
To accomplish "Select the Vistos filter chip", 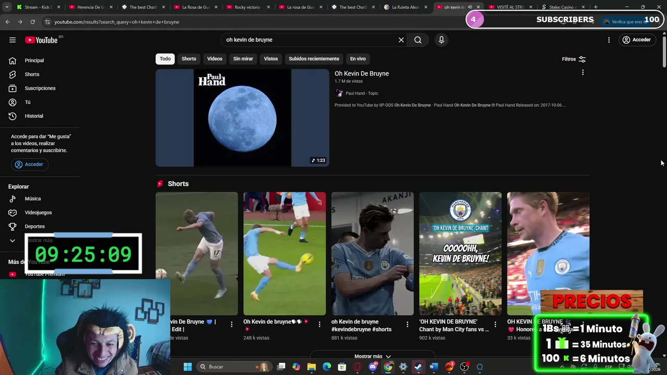I will click(x=271, y=59).
